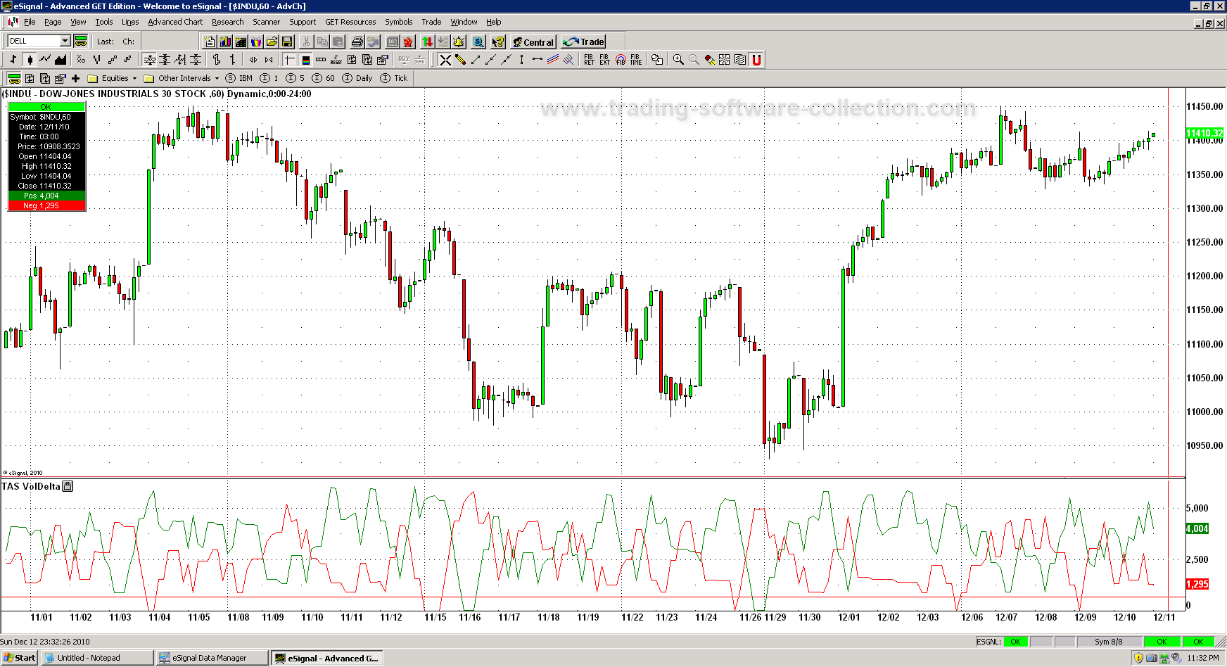Click the Trade button
This screenshot has height=667, width=1227.
click(x=584, y=42)
